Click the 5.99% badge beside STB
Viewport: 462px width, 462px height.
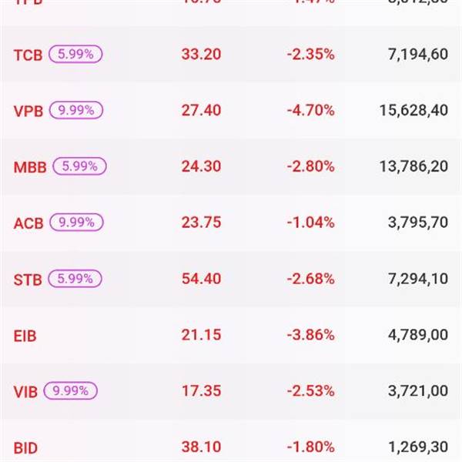pyautogui.click(x=75, y=279)
